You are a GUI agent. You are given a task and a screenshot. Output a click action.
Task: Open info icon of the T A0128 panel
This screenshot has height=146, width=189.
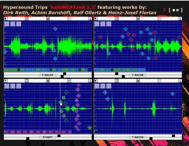(x=180, y=19)
